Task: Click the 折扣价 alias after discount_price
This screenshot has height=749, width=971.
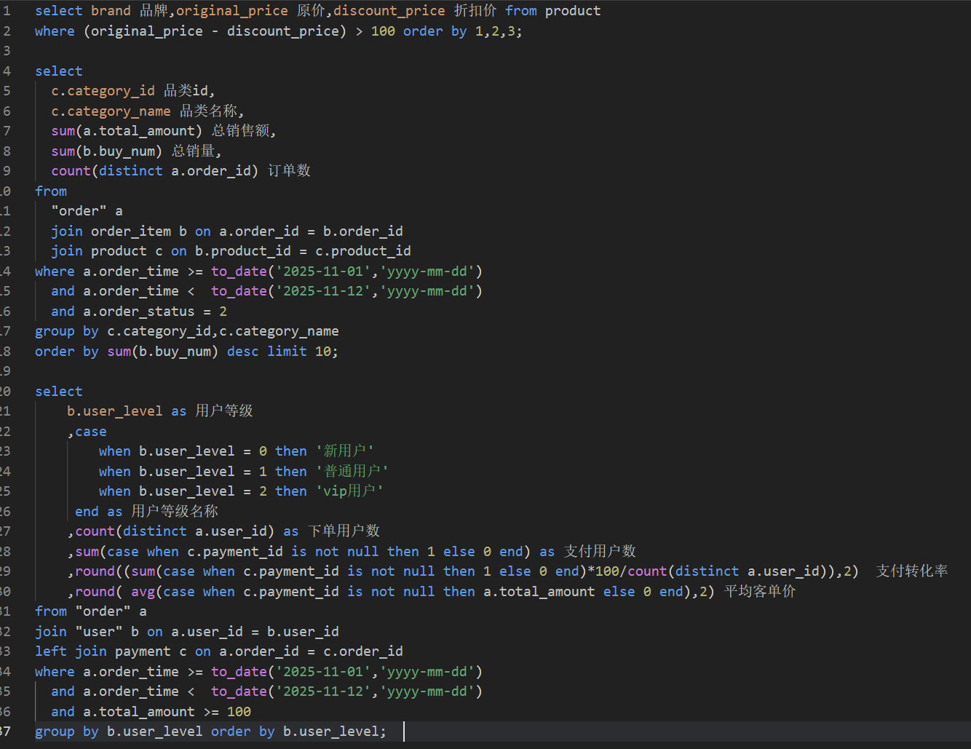Action: [475, 11]
